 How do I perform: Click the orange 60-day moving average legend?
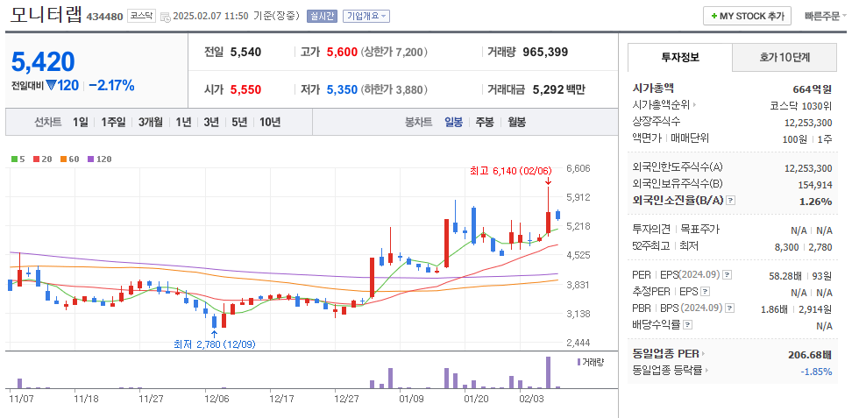pos(69,159)
